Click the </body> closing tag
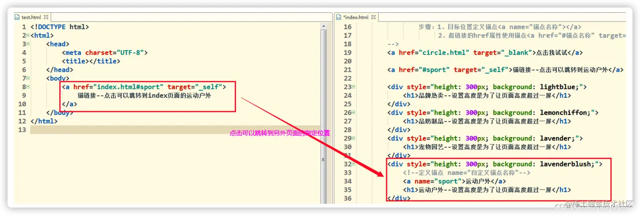The width and height of the screenshot is (640, 215). click(60, 113)
